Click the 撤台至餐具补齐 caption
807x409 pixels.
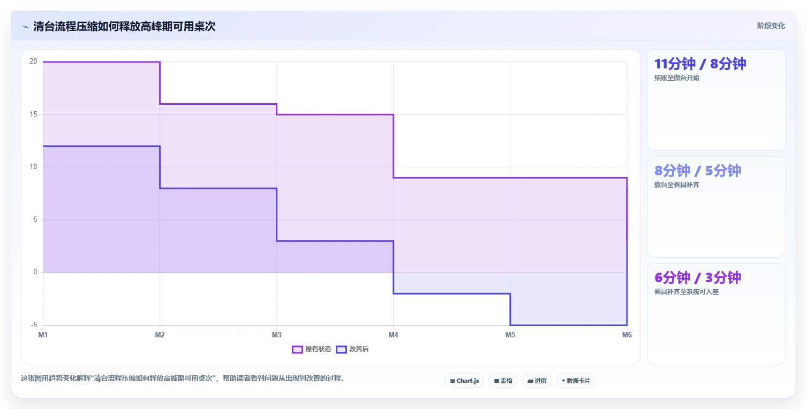pos(677,185)
